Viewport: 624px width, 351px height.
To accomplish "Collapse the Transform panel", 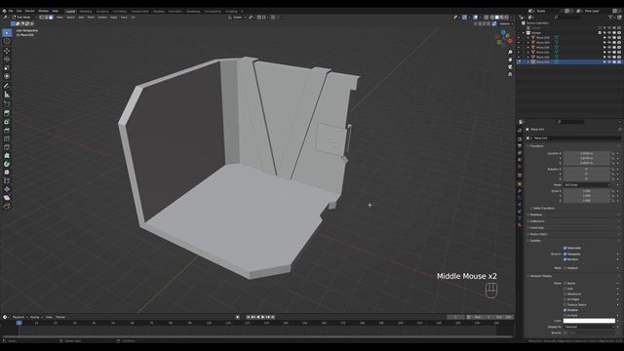I will point(536,146).
